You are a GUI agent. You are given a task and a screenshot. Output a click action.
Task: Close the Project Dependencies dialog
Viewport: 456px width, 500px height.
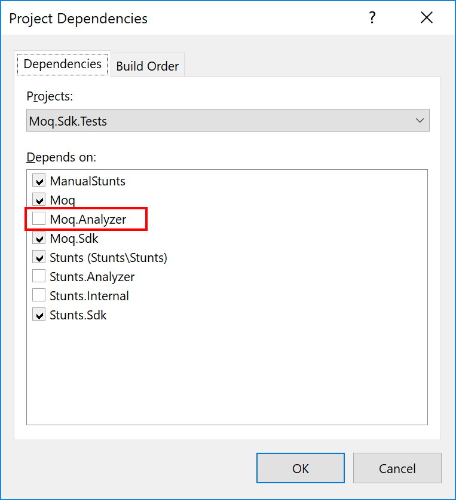point(426,17)
